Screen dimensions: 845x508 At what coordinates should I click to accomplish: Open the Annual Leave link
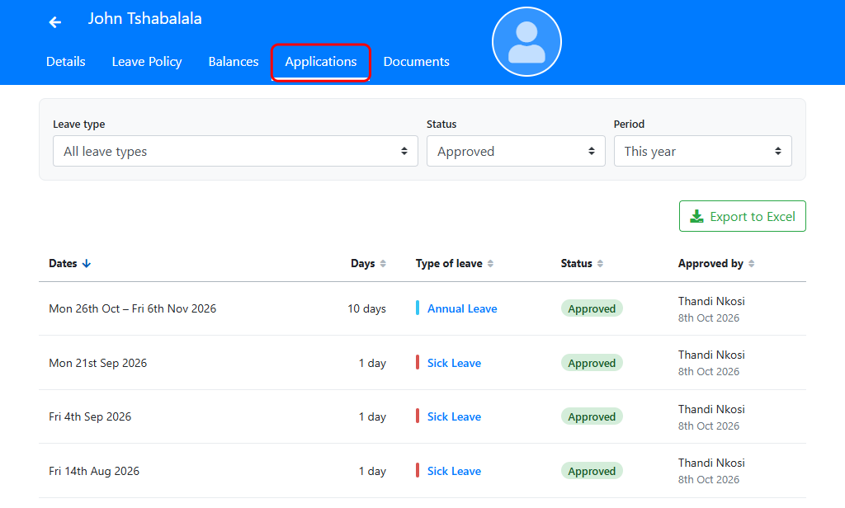[462, 308]
